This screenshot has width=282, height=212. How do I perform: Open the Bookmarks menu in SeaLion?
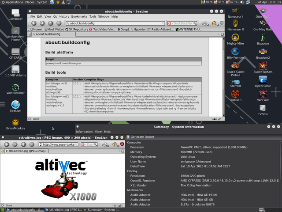pyautogui.click(x=79, y=16)
